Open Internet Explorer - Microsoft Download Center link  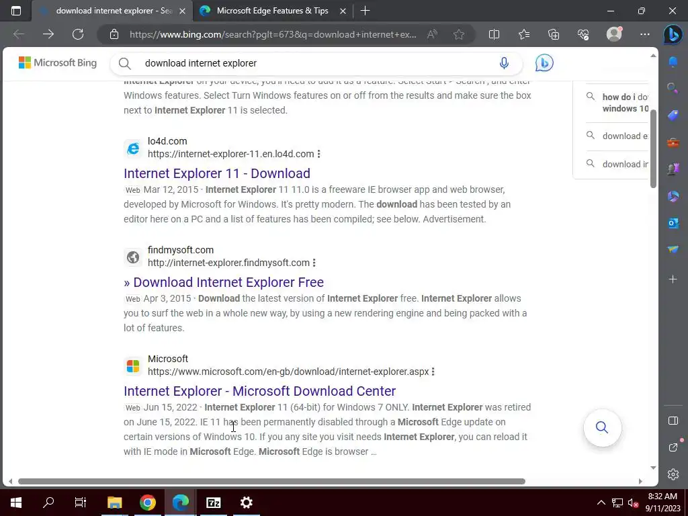(260, 391)
